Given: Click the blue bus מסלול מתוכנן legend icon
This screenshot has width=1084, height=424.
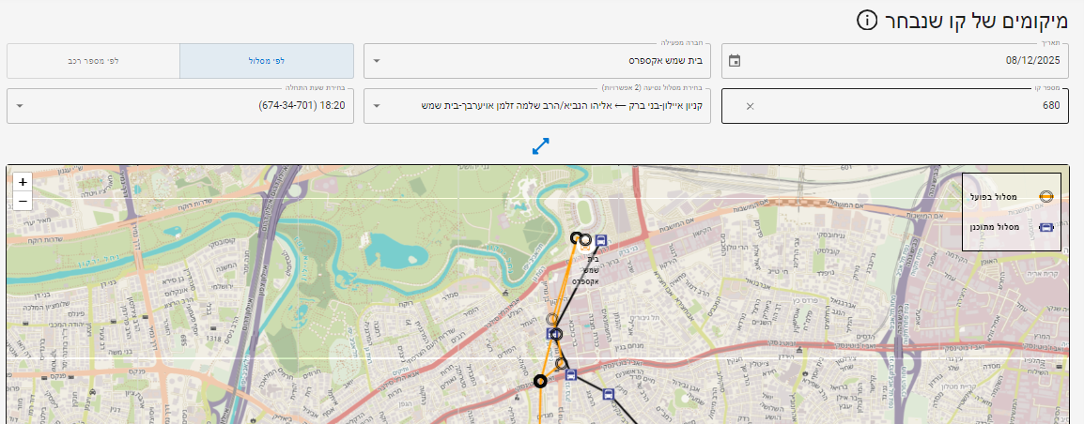Looking at the screenshot, I should coord(1046,227).
